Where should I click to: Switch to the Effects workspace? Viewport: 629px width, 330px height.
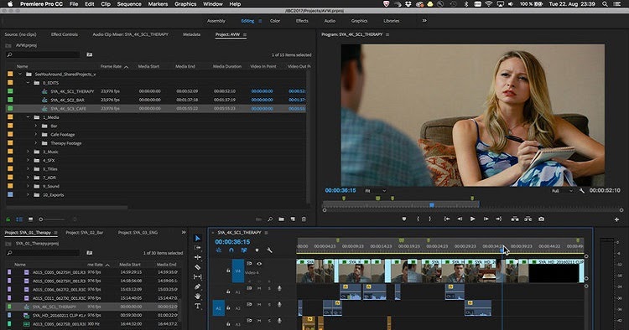point(302,21)
